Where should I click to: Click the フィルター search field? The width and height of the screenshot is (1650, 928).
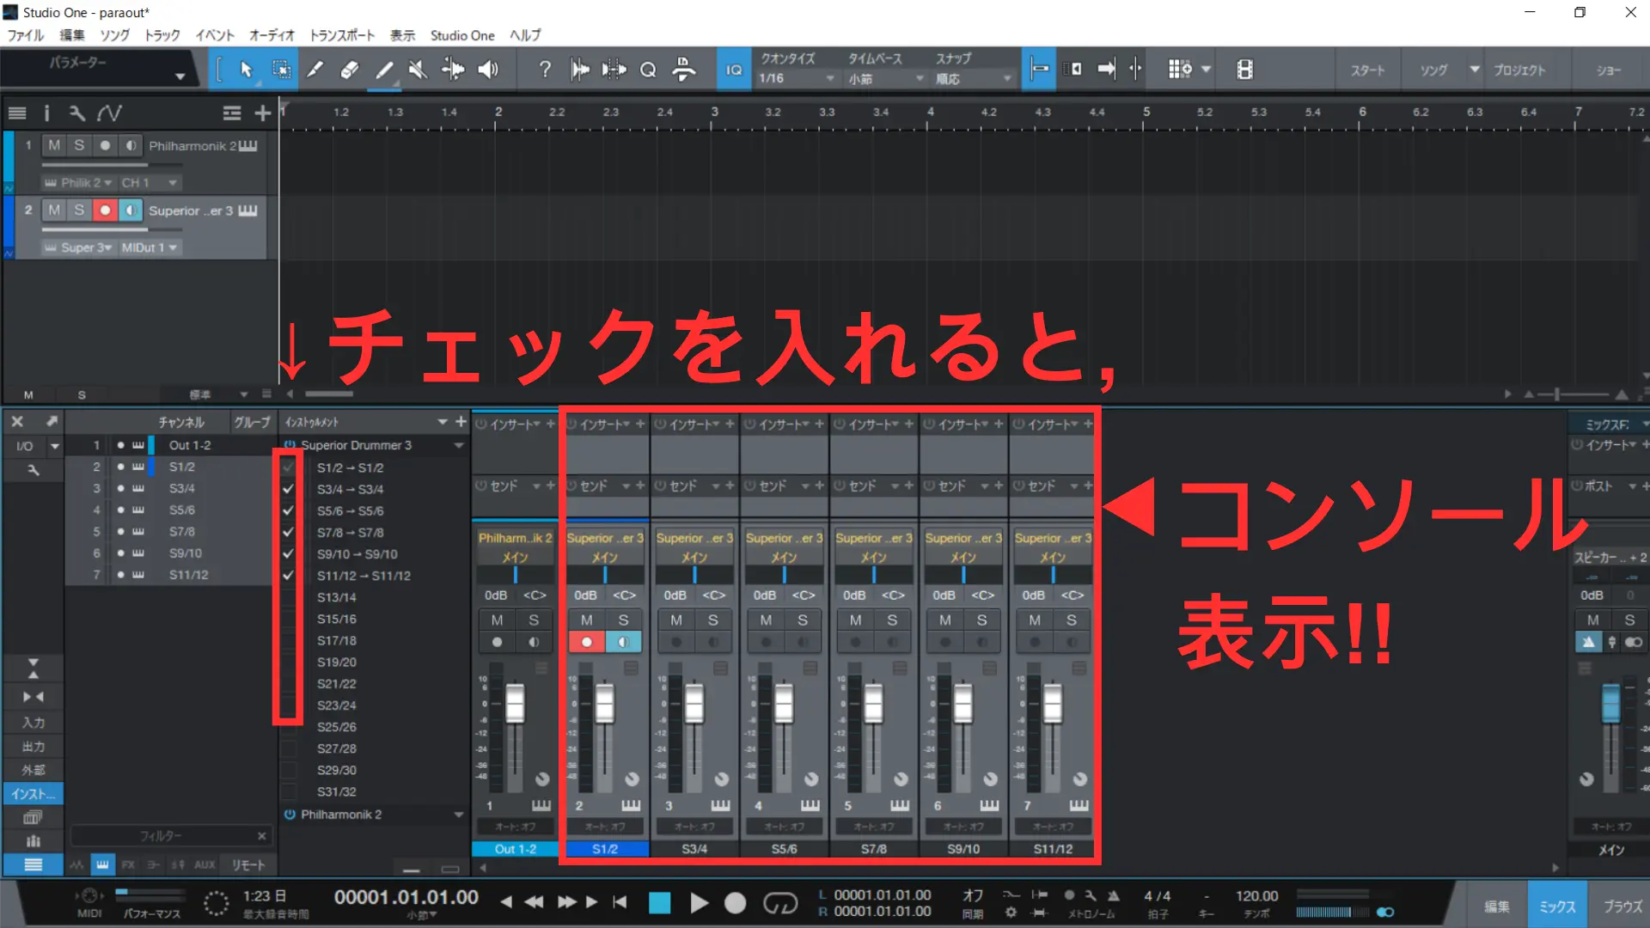(x=169, y=835)
